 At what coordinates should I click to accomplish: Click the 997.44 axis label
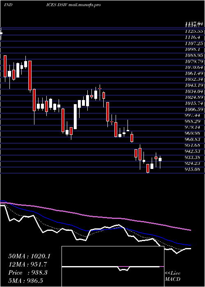(193, 115)
